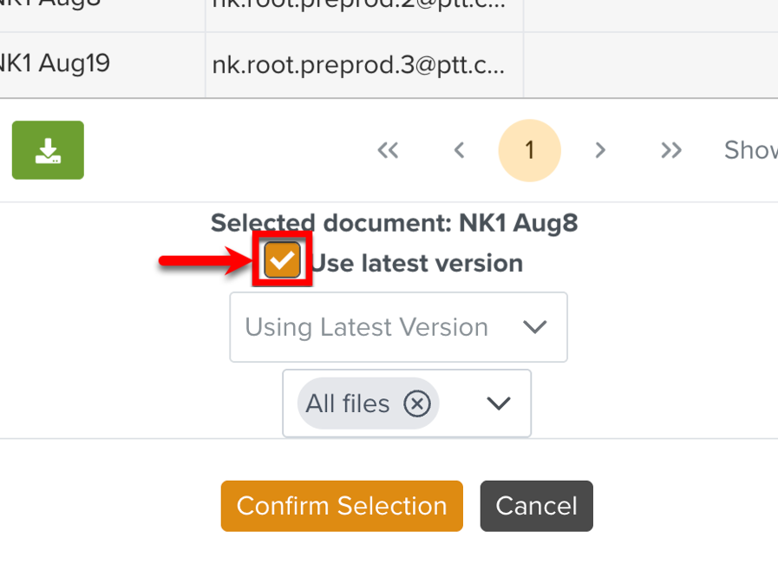Go to first page double-chevron icon
Screen dimensions: 778x564
(x=388, y=150)
